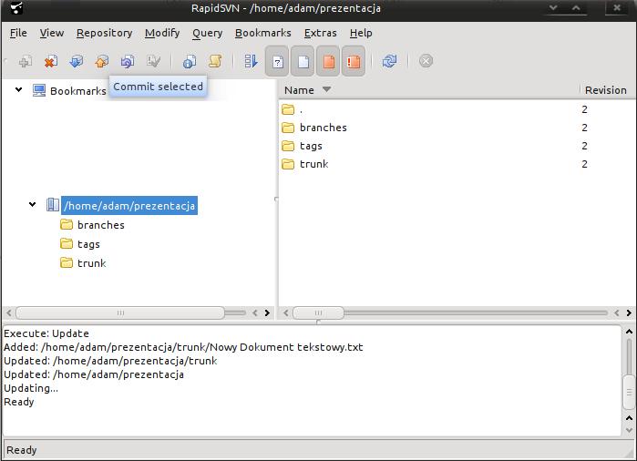Toggle Show modified entries orange page button
637x461 pixels.
point(329,62)
